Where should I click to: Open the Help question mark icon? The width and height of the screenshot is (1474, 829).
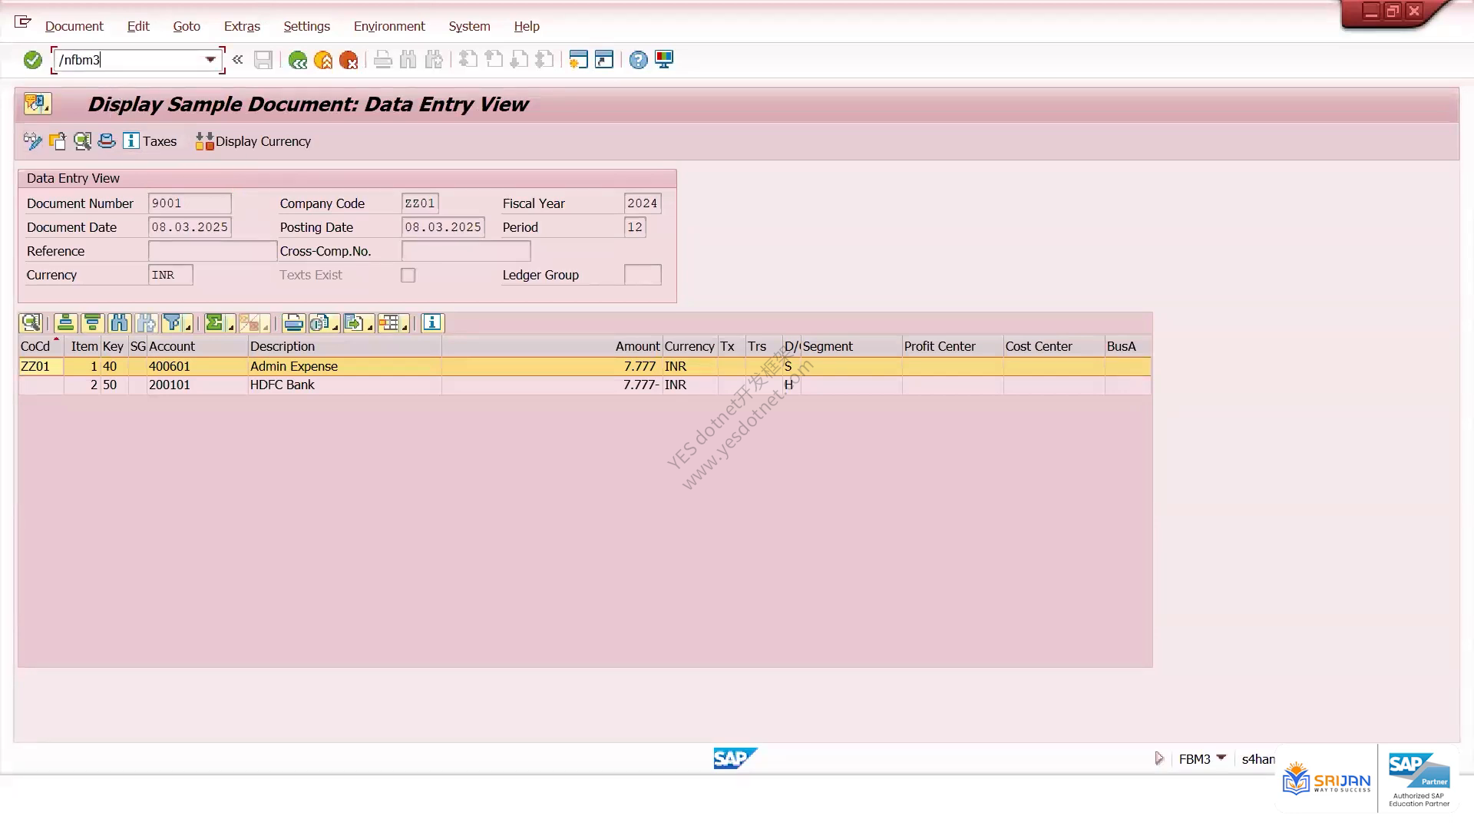point(638,60)
